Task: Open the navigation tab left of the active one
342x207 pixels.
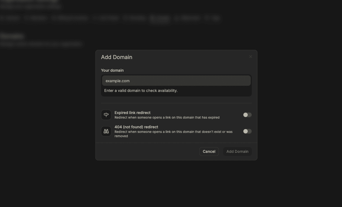Action: (135, 18)
